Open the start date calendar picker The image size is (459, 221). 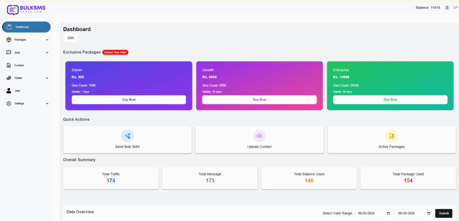pos(388,213)
